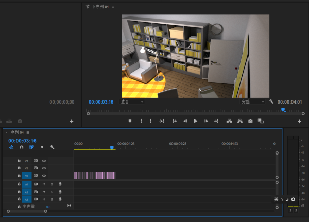The width and height of the screenshot is (309, 222).
Task: Solo the left channel in audio meter
Action: tap(290, 211)
